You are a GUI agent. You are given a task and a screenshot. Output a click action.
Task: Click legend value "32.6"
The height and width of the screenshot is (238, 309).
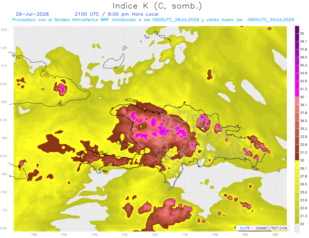tap(303, 145)
